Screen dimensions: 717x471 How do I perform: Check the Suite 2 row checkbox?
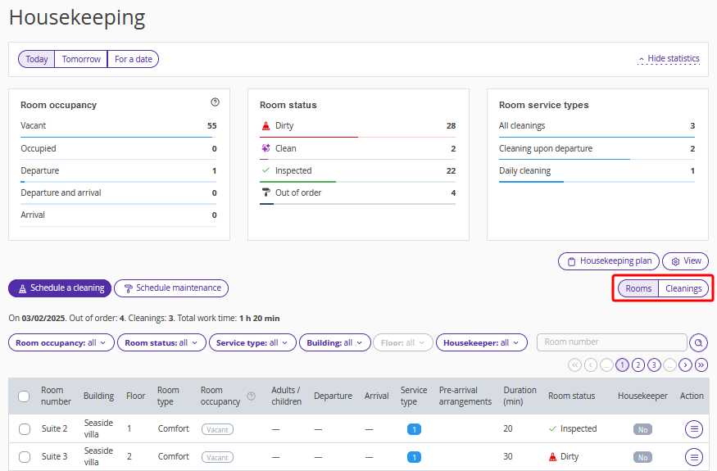[x=24, y=429]
